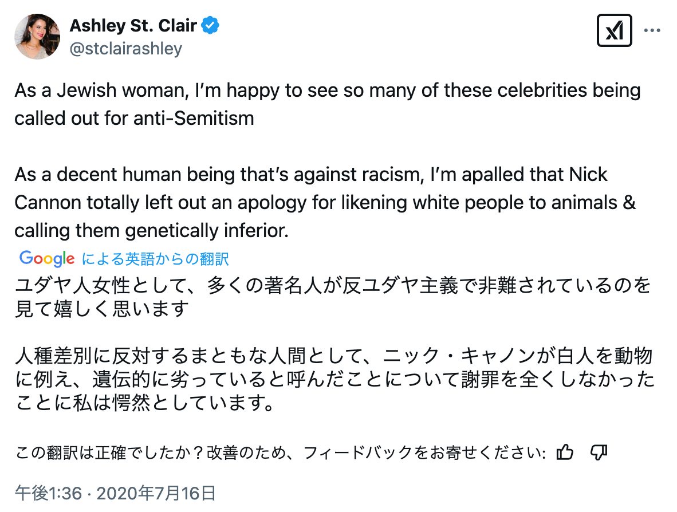Rate the translation with thumbs down
This screenshot has height=512, width=677.
pos(598,452)
